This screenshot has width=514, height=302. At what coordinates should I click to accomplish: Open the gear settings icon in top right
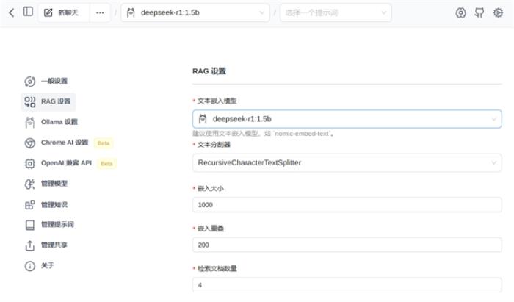(498, 12)
